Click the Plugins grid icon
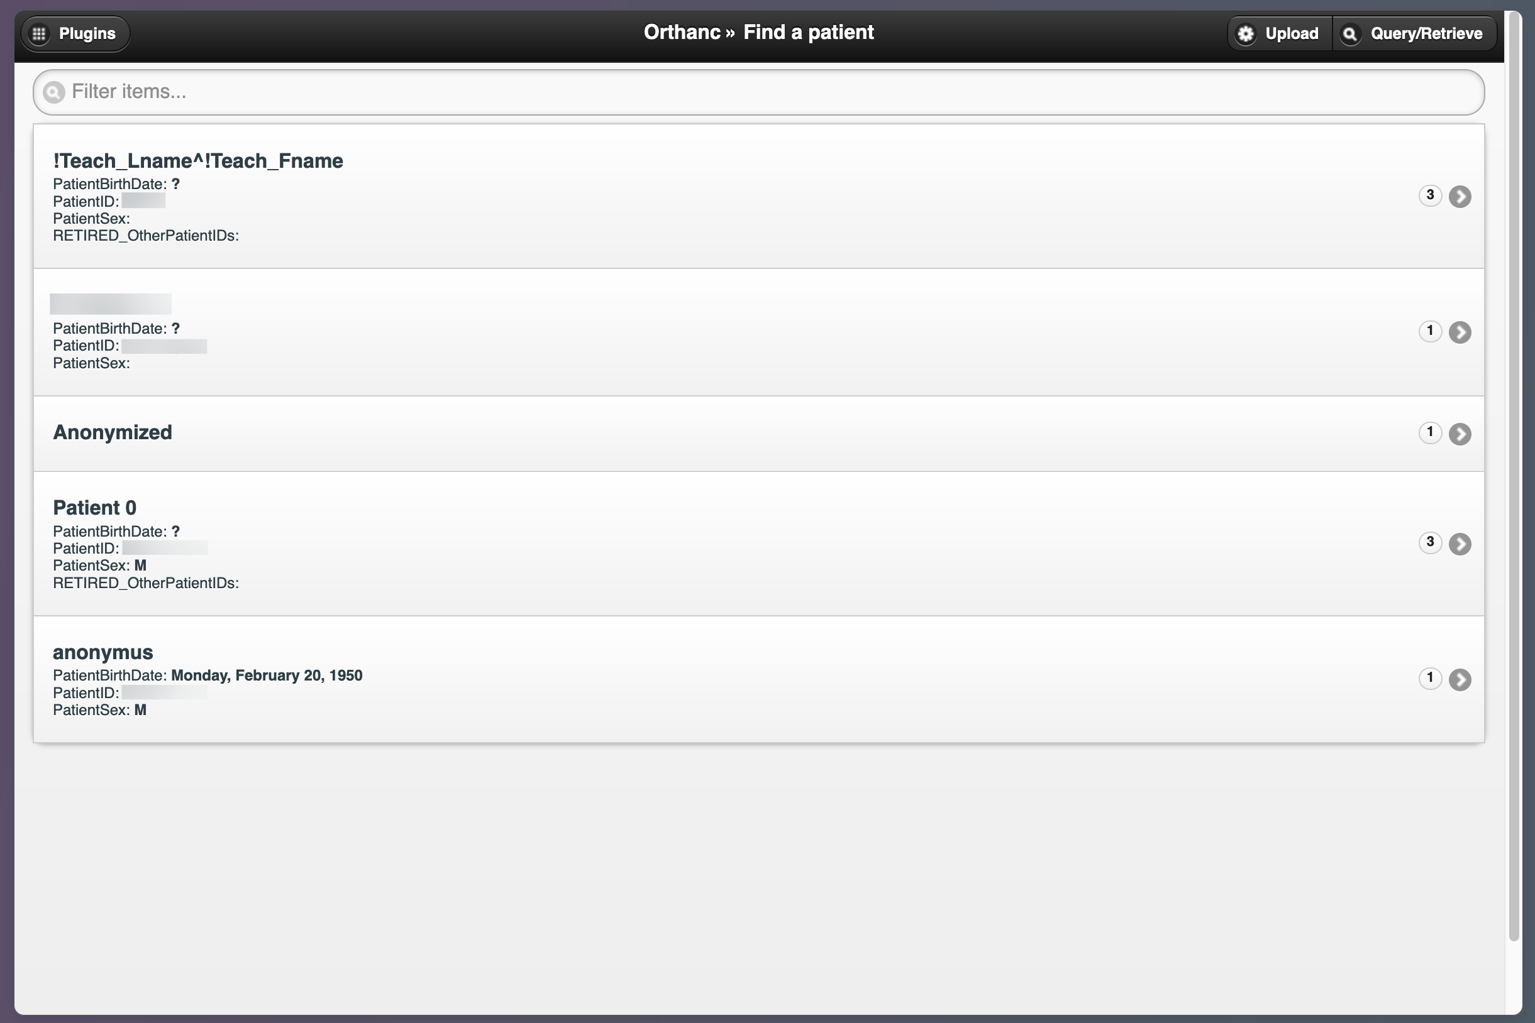Image resolution: width=1535 pixels, height=1023 pixels. coord(39,33)
